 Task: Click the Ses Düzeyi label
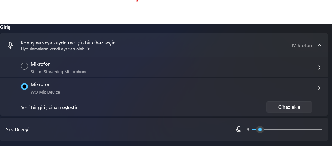pyautogui.click(x=18, y=129)
